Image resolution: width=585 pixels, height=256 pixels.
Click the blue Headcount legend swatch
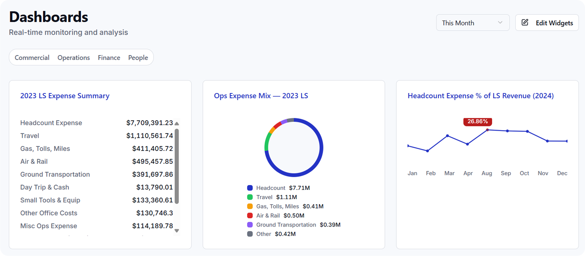coord(250,188)
